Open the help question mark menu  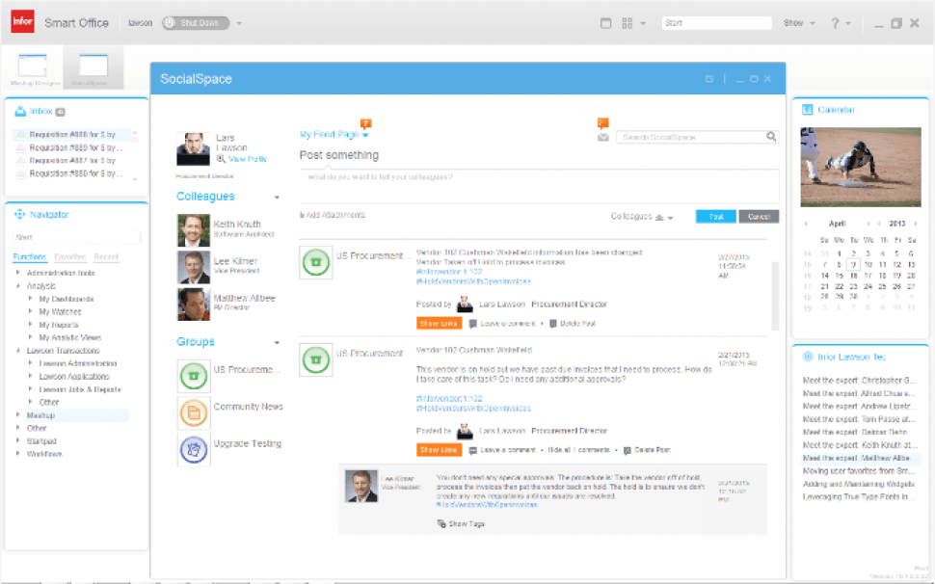click(x=841, y=23)
